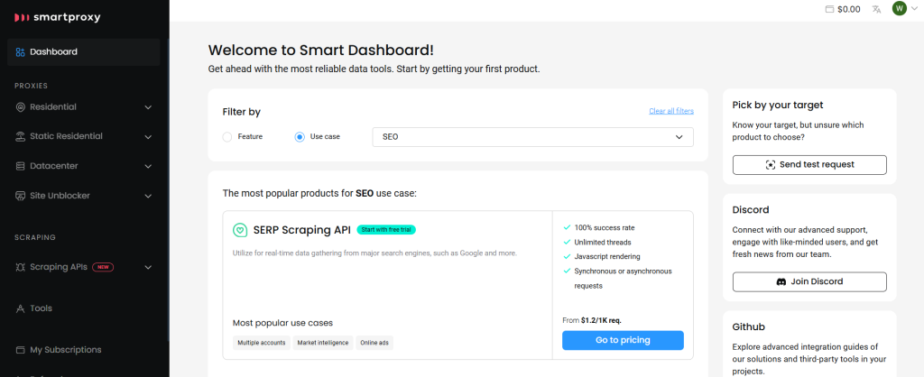Image resolution: width=924 pixels, height=377 pixels.
Task: Select the Feature radio button
Action: point(227,137)
